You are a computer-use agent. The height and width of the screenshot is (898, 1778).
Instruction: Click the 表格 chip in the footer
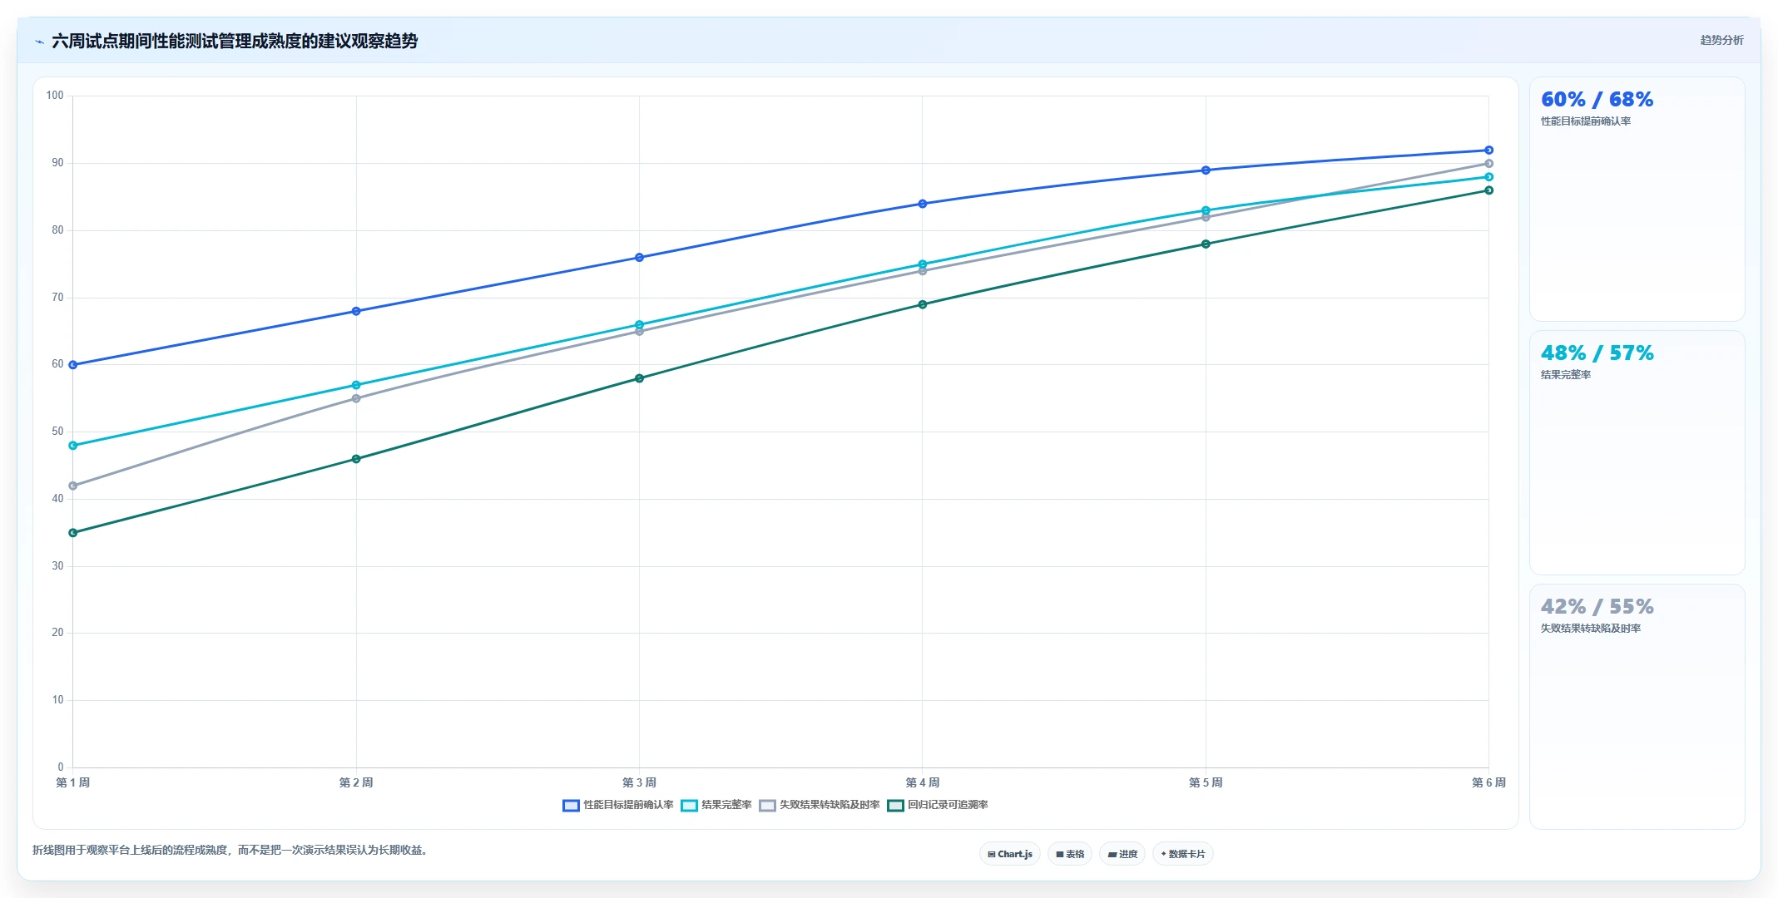(1070, 854)
